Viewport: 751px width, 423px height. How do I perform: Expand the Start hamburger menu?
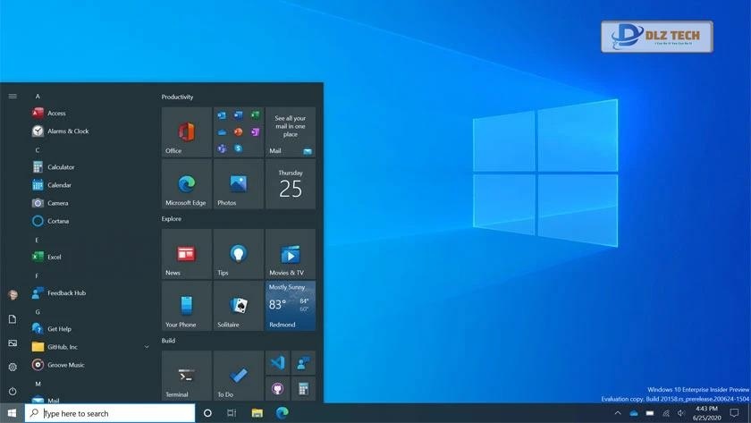pos(13,96)
